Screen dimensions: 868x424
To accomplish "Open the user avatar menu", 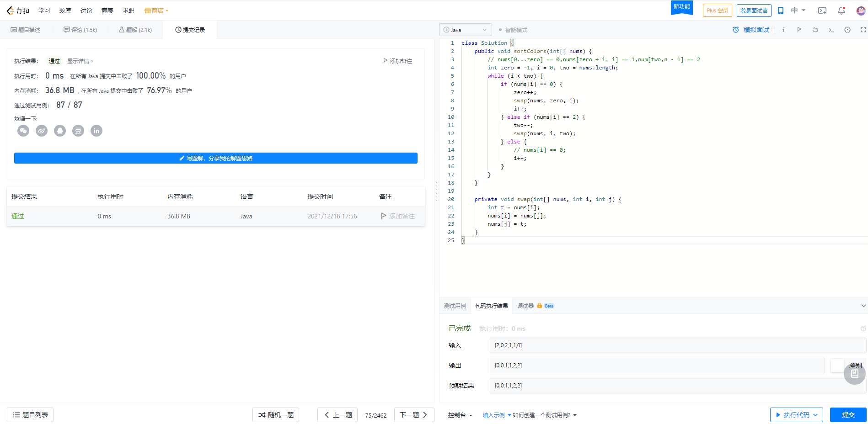I will 861,11.
